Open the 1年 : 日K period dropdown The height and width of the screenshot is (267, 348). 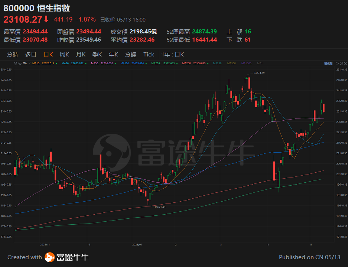pyautogui.click(x=174, y=54)
